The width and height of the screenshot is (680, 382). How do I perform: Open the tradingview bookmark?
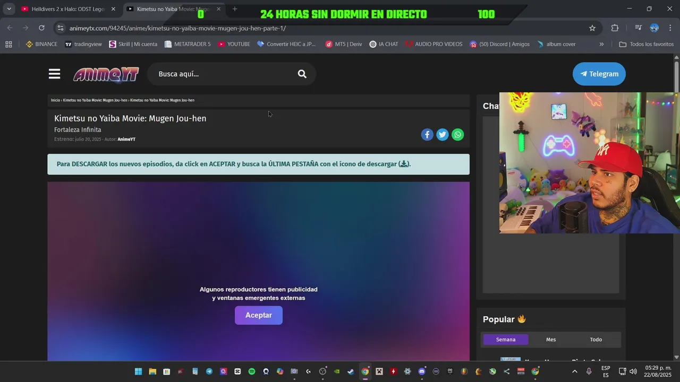click(x=83, y=44)
